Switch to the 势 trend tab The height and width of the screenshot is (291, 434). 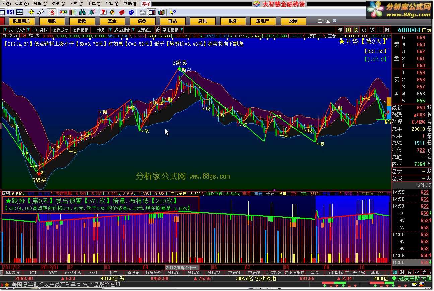point(424,272)
